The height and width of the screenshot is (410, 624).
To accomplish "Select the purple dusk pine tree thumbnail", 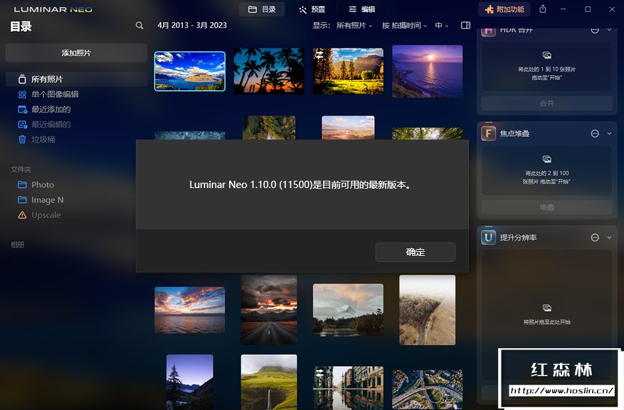I will pos(190,382).
